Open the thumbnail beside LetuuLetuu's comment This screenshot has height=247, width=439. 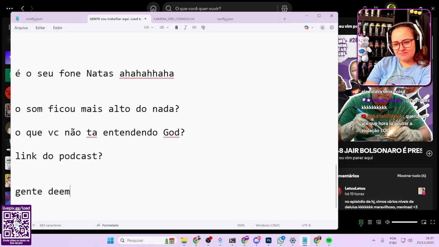pos(422,191)
